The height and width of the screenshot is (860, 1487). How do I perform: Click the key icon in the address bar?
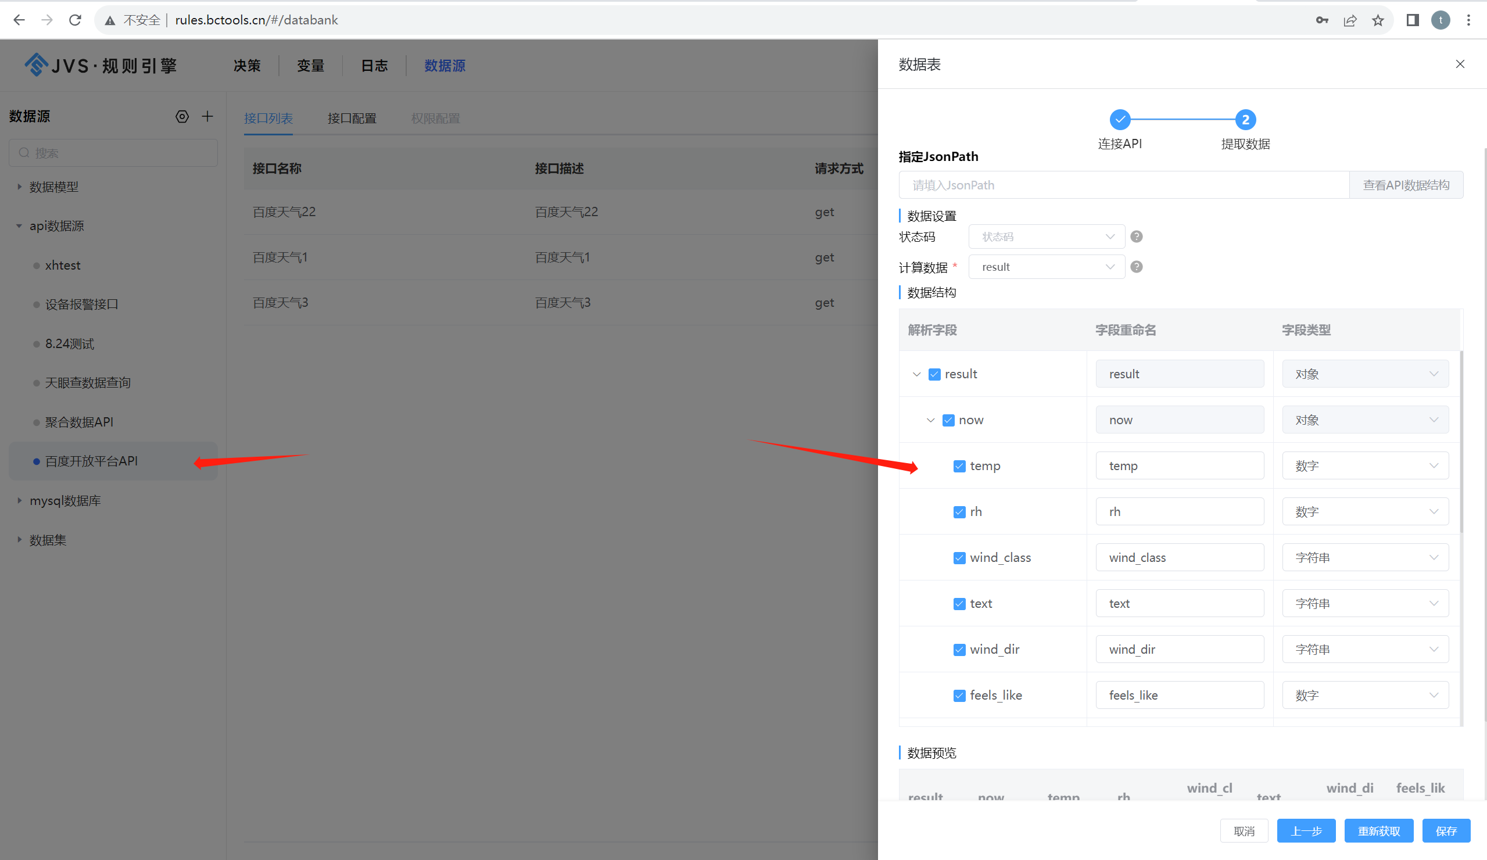[x=1322, y=20]
